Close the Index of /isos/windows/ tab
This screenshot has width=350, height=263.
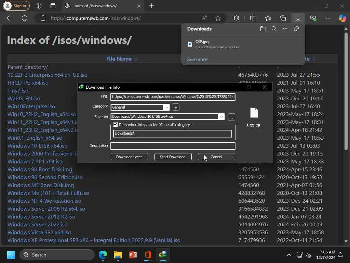139,6
